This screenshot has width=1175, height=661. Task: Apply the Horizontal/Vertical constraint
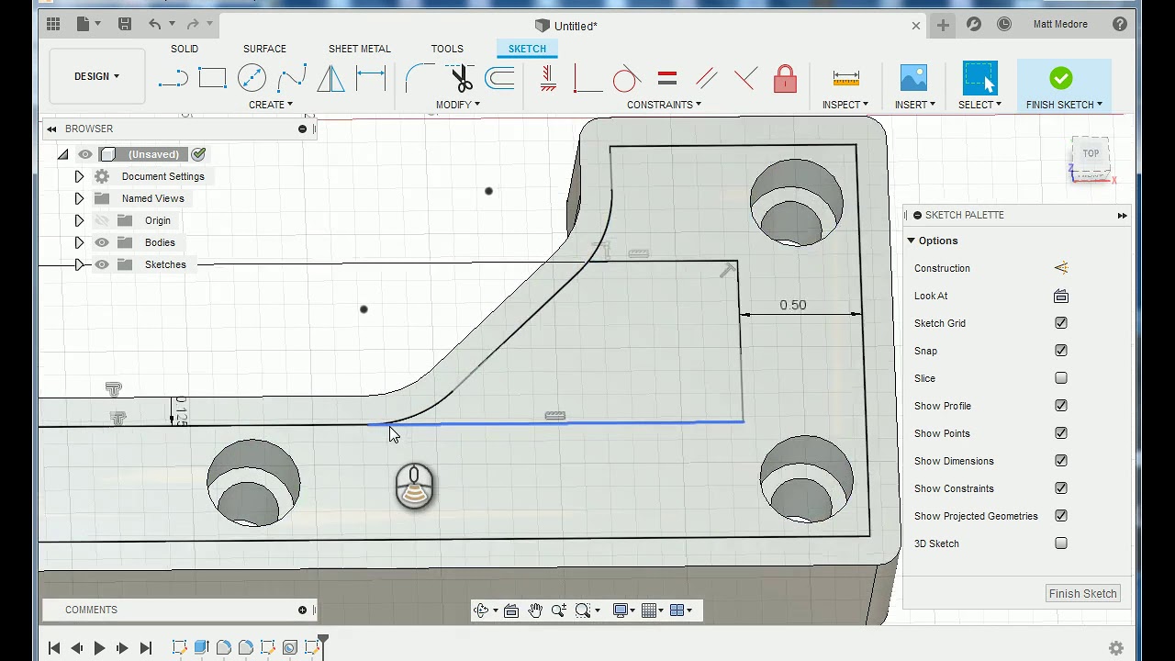point(548,79)
